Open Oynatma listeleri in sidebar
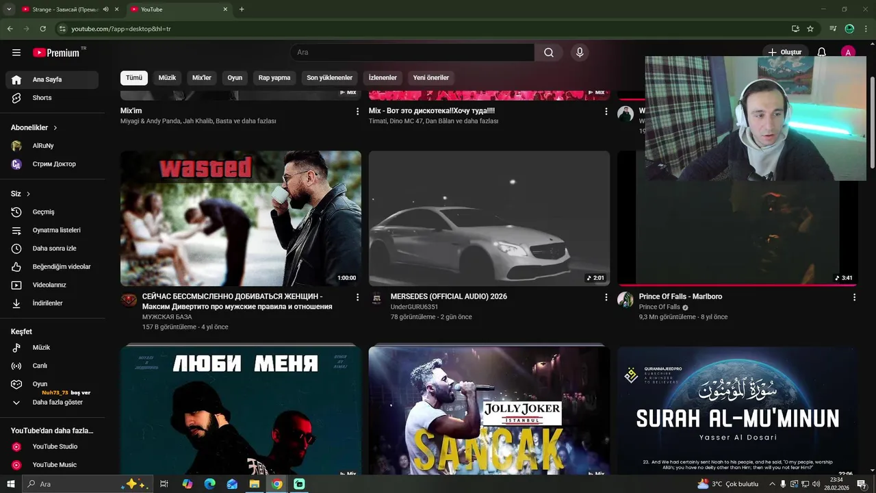 coord(52,230)
